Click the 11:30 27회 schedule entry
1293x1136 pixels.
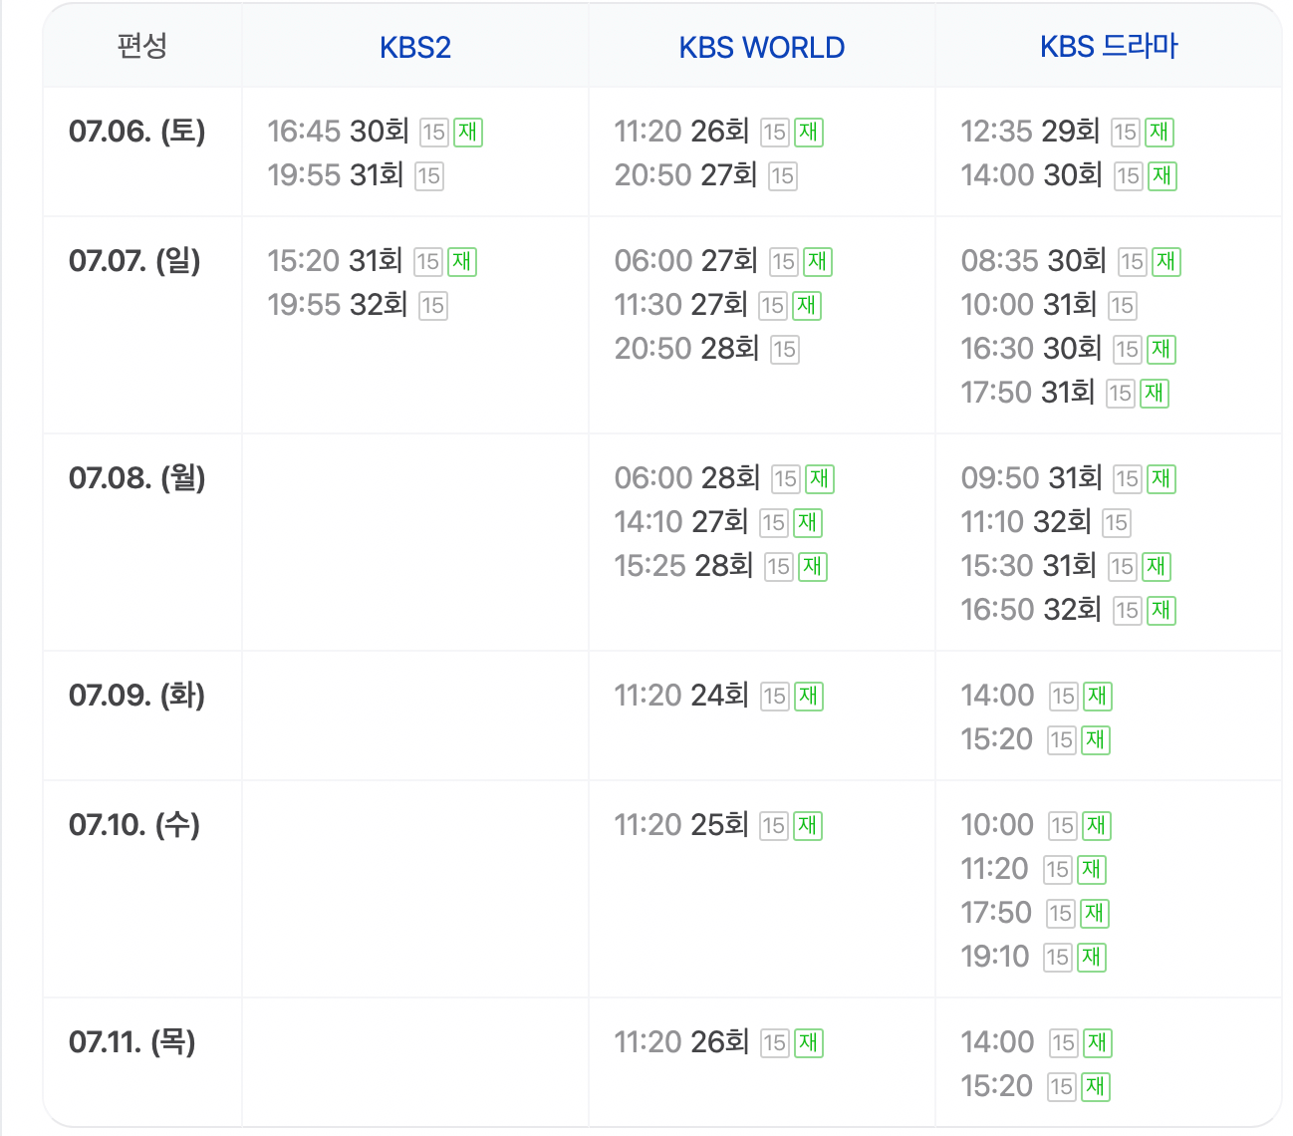point(681,305)
